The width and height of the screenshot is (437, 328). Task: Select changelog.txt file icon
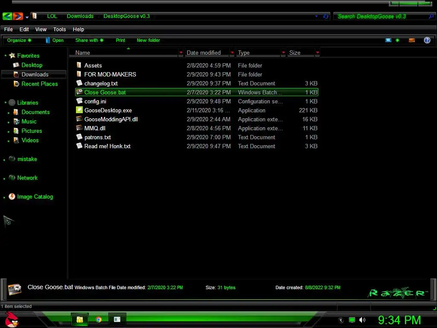[x=79, y=83]
